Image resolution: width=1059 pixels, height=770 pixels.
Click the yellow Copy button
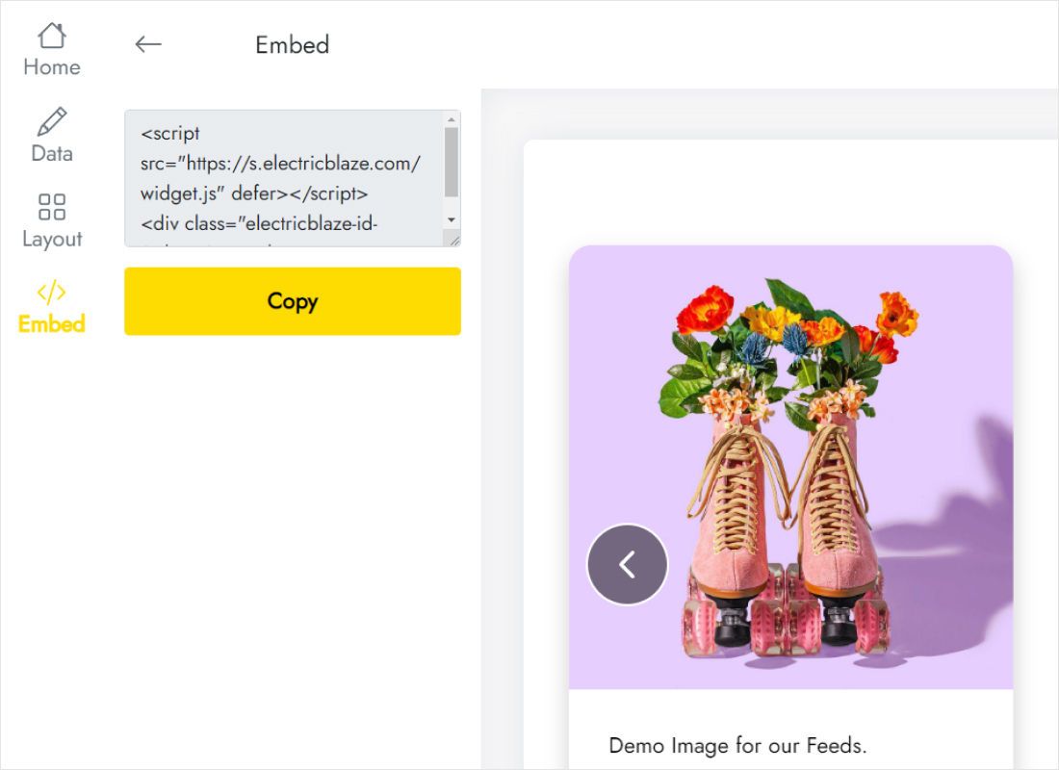pyautogui.click(x=293, y=301)
